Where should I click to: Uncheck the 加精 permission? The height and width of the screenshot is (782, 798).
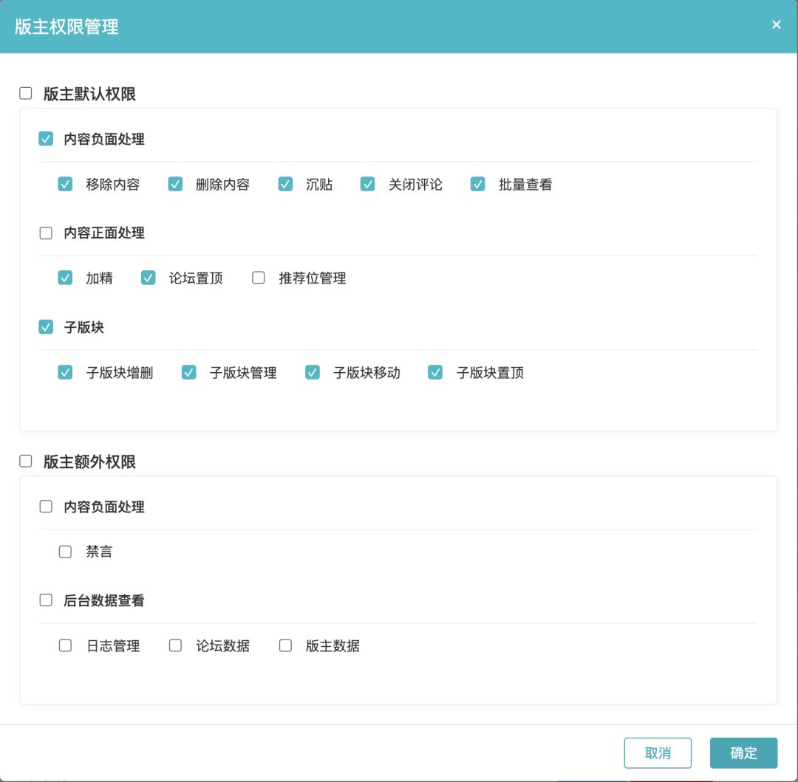(x=65, y=278)
